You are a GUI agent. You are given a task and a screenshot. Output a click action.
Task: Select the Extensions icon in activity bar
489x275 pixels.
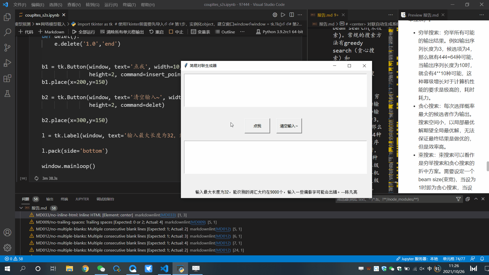(x=7, y=78)
